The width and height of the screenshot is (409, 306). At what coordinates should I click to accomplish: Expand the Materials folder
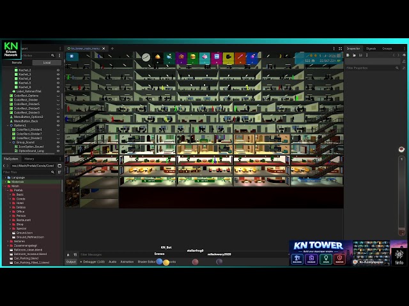(x=6, y=182)
